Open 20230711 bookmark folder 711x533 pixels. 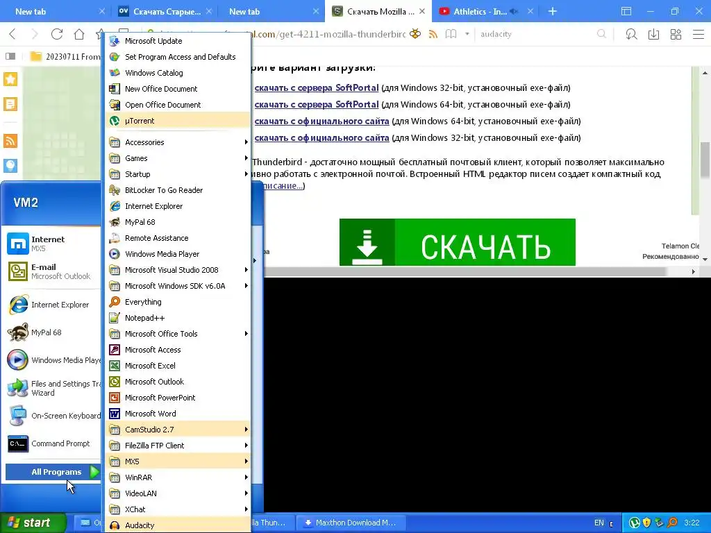[66, 57]
